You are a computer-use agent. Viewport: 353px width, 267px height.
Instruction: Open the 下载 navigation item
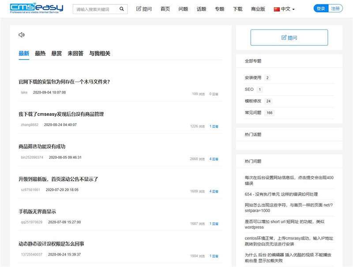coord(238,9)
